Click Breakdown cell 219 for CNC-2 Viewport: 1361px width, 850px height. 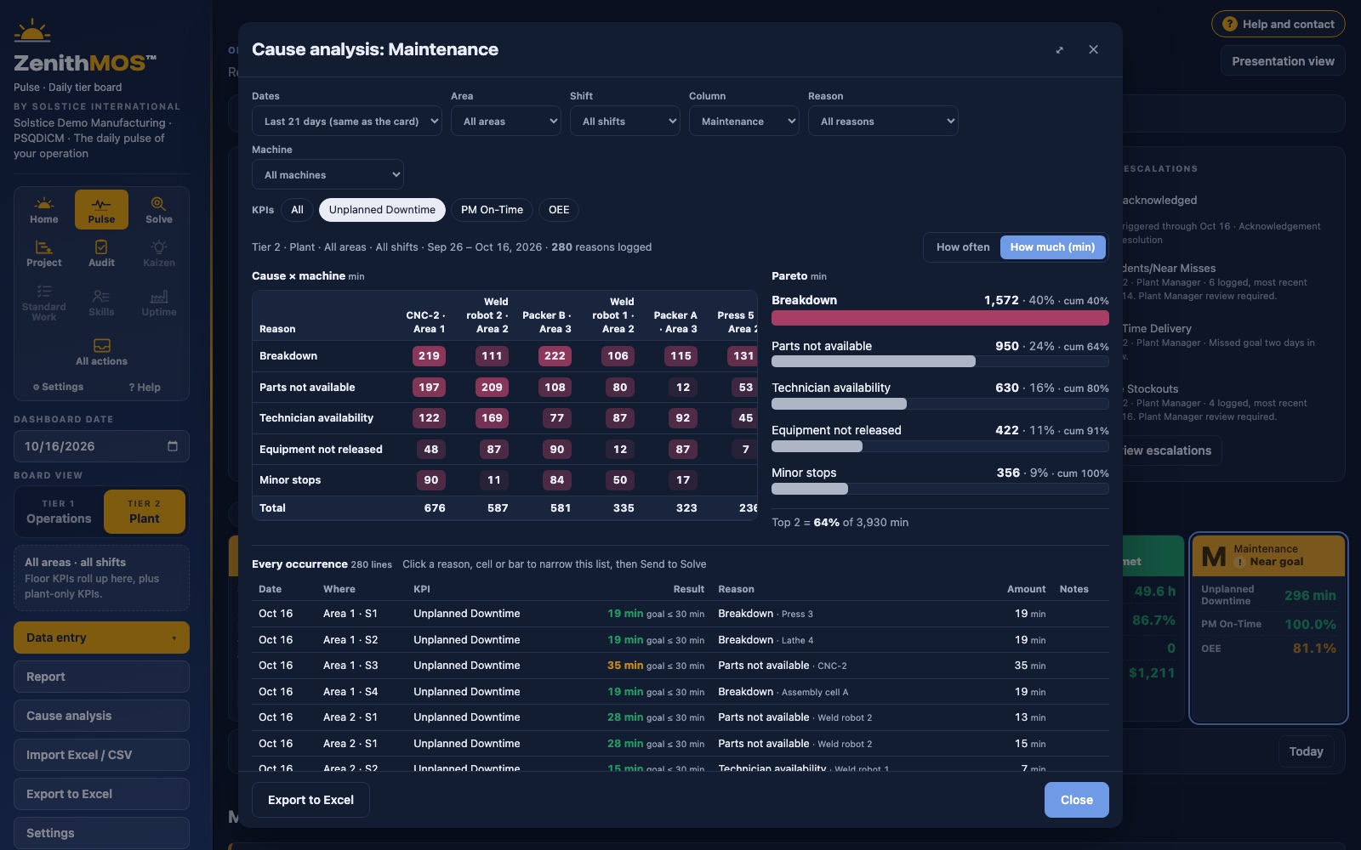pos(429,356)
